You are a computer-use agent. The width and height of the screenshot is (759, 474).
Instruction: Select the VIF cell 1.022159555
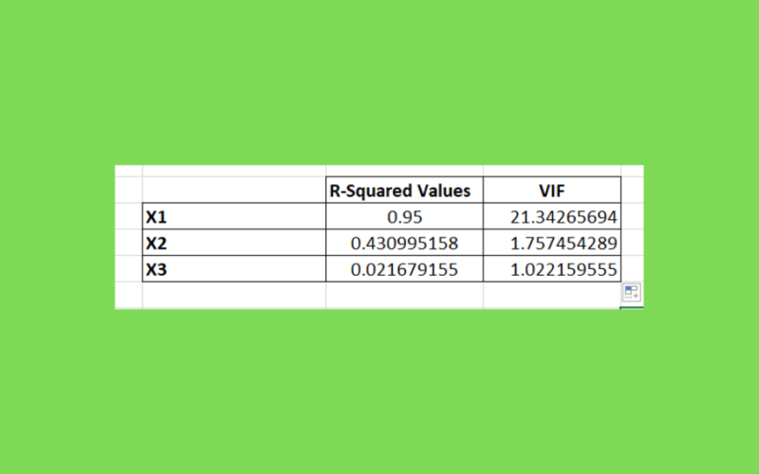[x=552, y=268]
